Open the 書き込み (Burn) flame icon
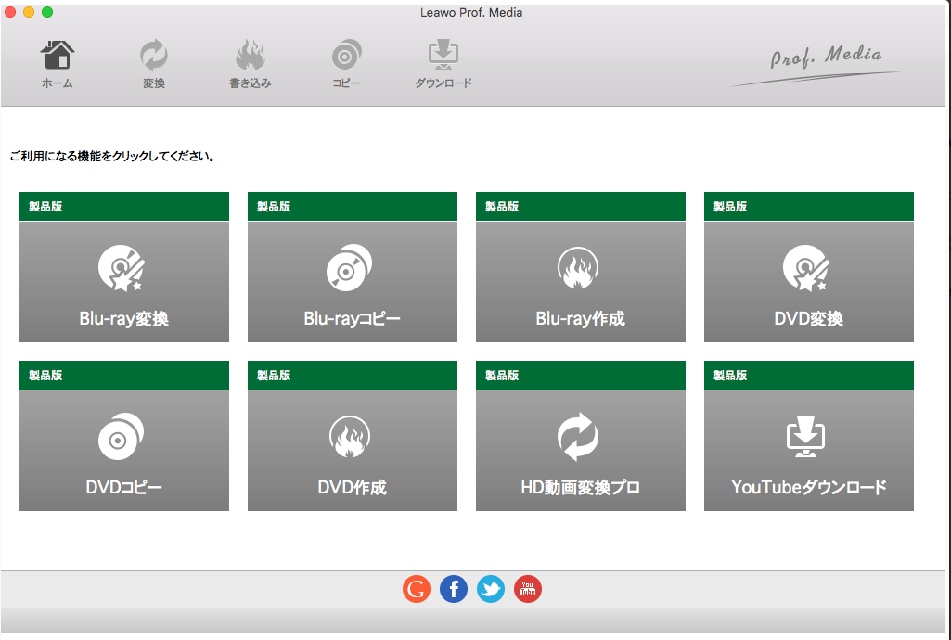The width and height of the screenshot is (951, 640). (x=250, y=55)
